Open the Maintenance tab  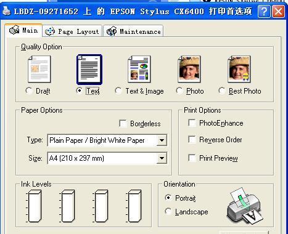[133, 31]
